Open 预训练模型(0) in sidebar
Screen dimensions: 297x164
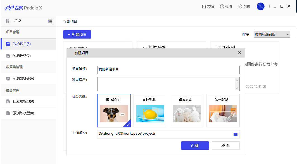tap(23, 113)
